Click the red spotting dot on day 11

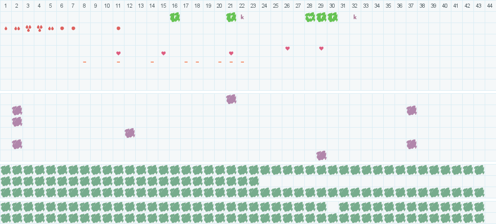click(x=118, y=28)
